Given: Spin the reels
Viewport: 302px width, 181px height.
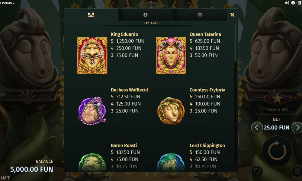Looking at the screenshot, I should click(277, 151).
